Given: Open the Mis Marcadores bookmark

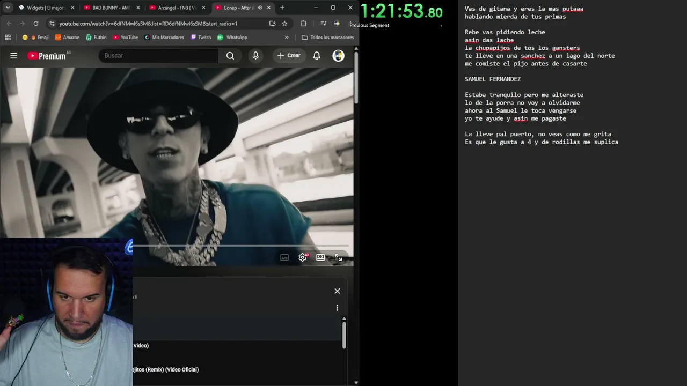Looking at the screenshot, I should pos(164,38).
